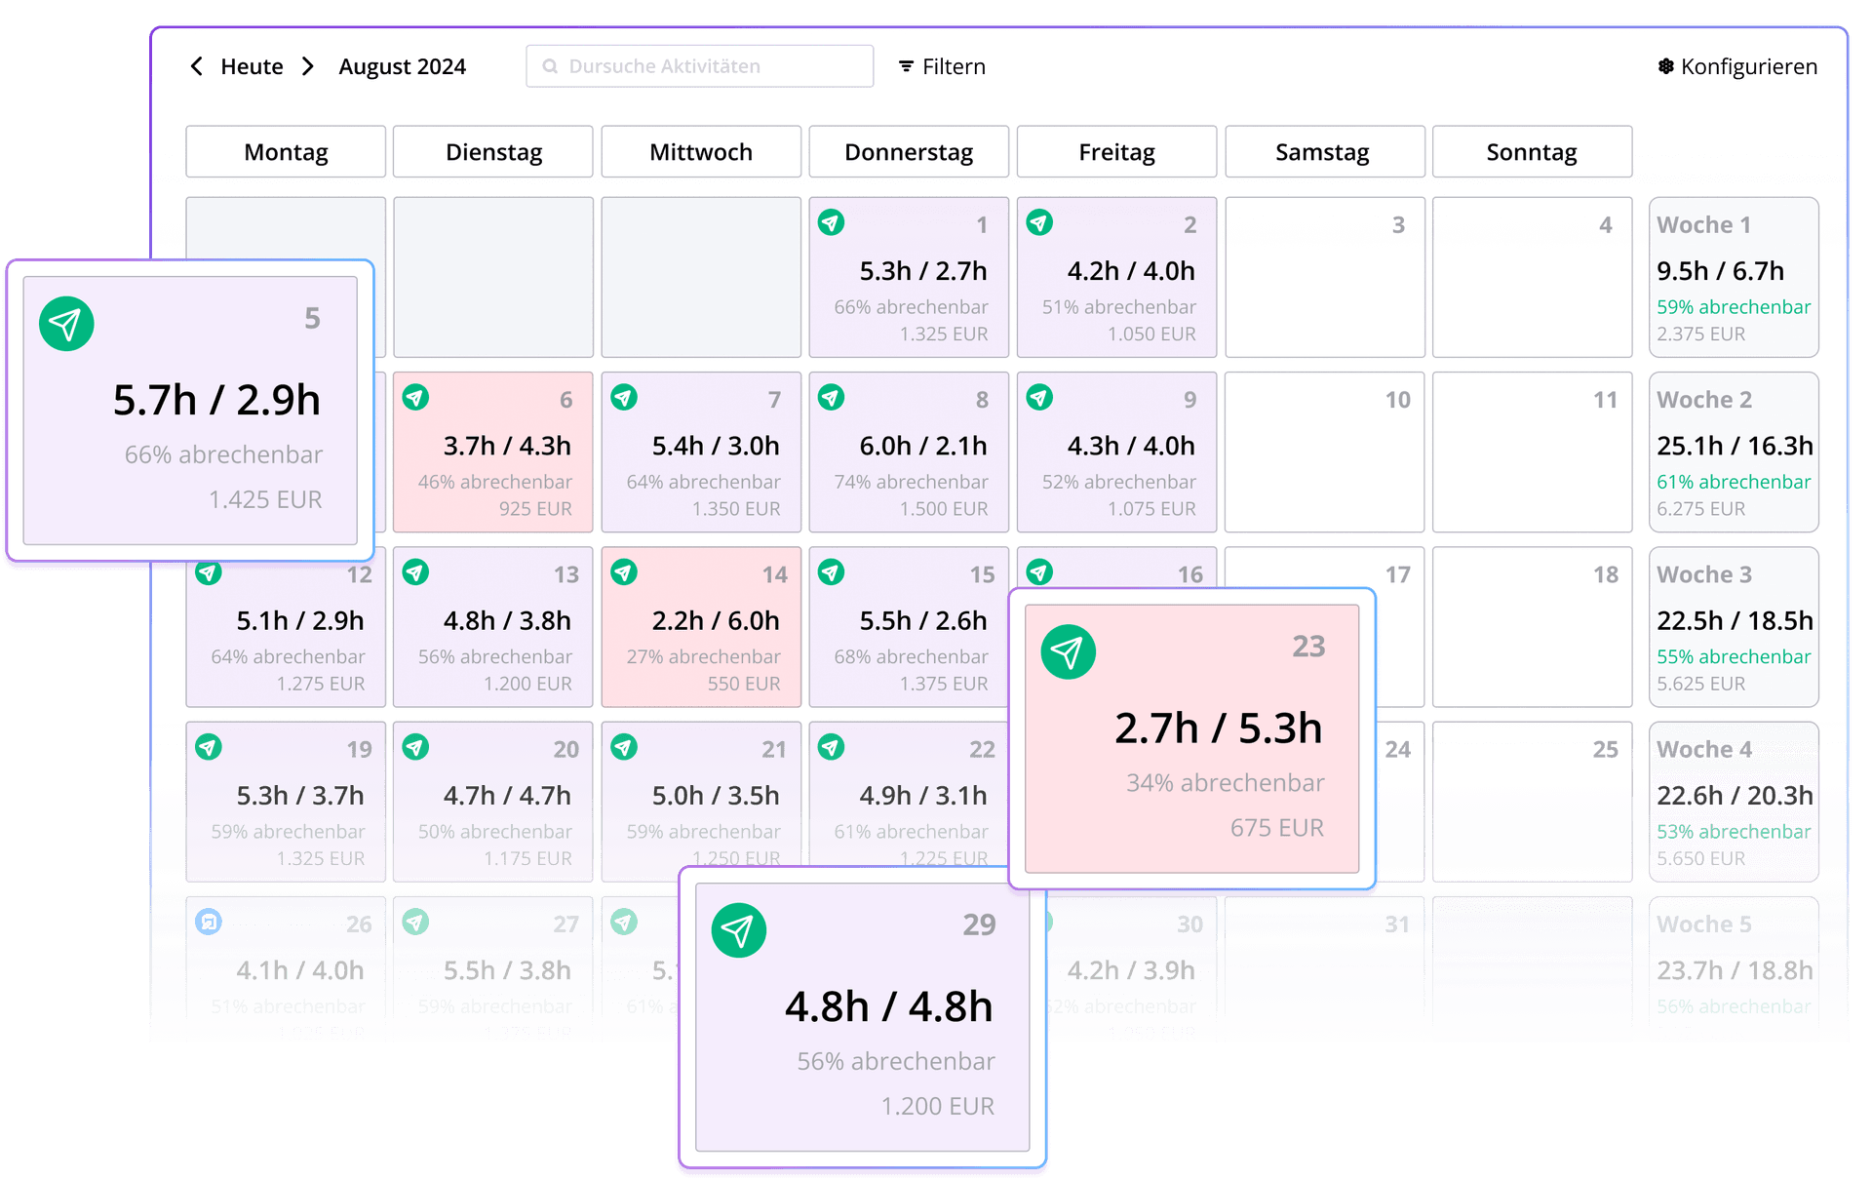The height and width of the screenshot is (1180, 1872).
Task: Click the green send icon on day 14
Action: 624,572
